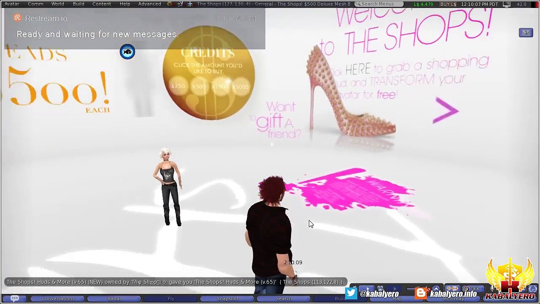Click The Shops location text in the top bar
This screenshot has width=540, height=304.
274,4
